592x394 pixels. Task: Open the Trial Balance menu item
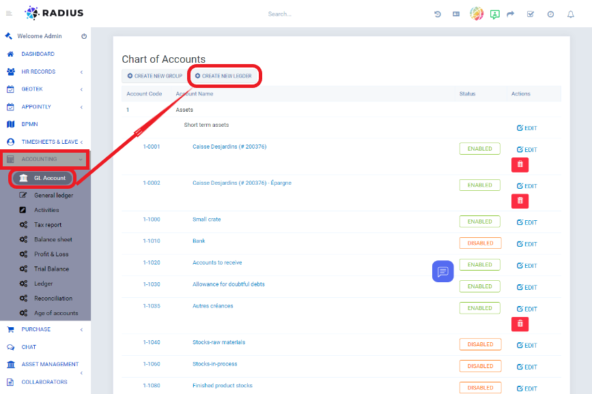pos(51,269)
